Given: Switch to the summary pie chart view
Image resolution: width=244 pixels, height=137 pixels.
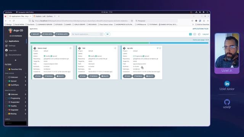Looking at the screenshot, I should [x=199, y=34].
